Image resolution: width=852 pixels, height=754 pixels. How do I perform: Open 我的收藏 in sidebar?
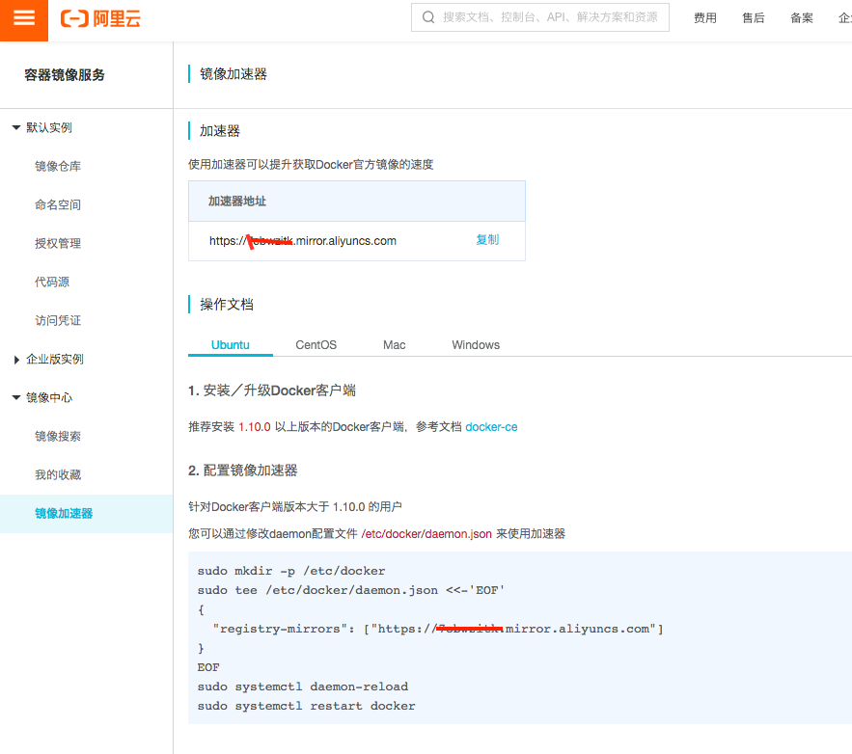coord(58,475)
